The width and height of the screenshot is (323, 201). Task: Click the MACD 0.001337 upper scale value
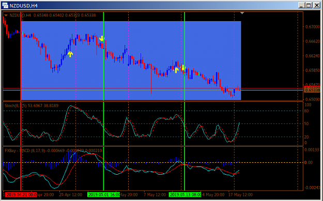click(312, 150)
